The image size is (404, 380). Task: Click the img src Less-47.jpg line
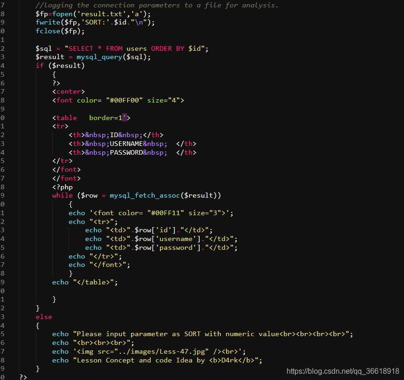[149, 352]
